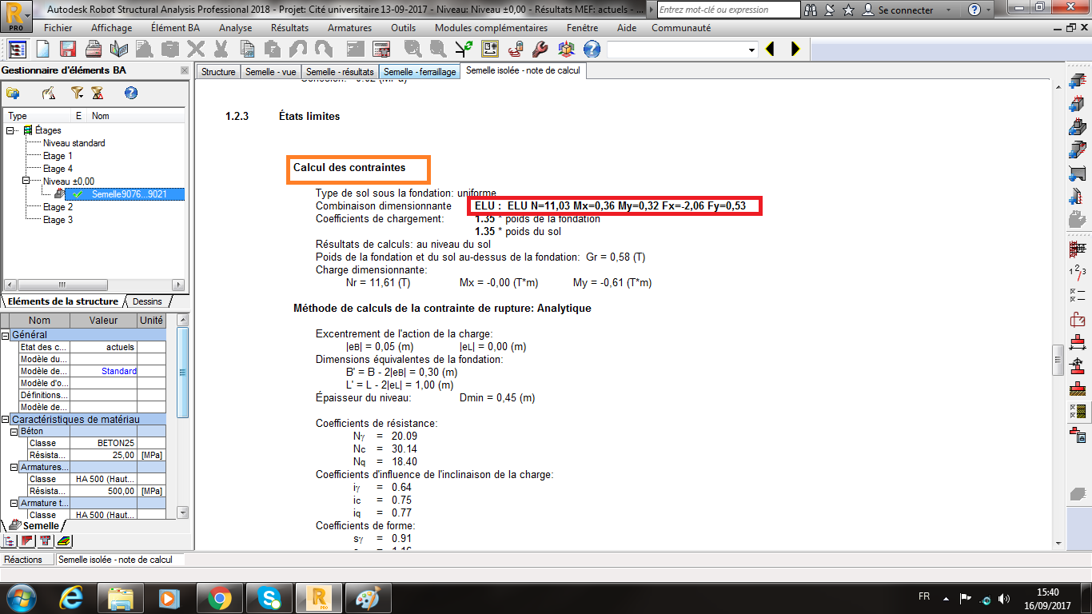Viewport: 1092px width, 614px height.
Task: Click the Windows Start button
Action: (x=21, y=597)
